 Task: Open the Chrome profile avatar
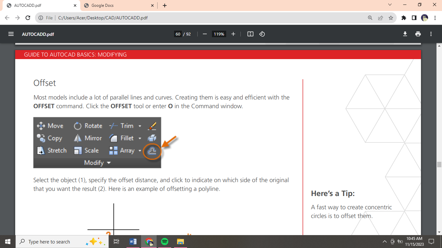pos(425,18)
